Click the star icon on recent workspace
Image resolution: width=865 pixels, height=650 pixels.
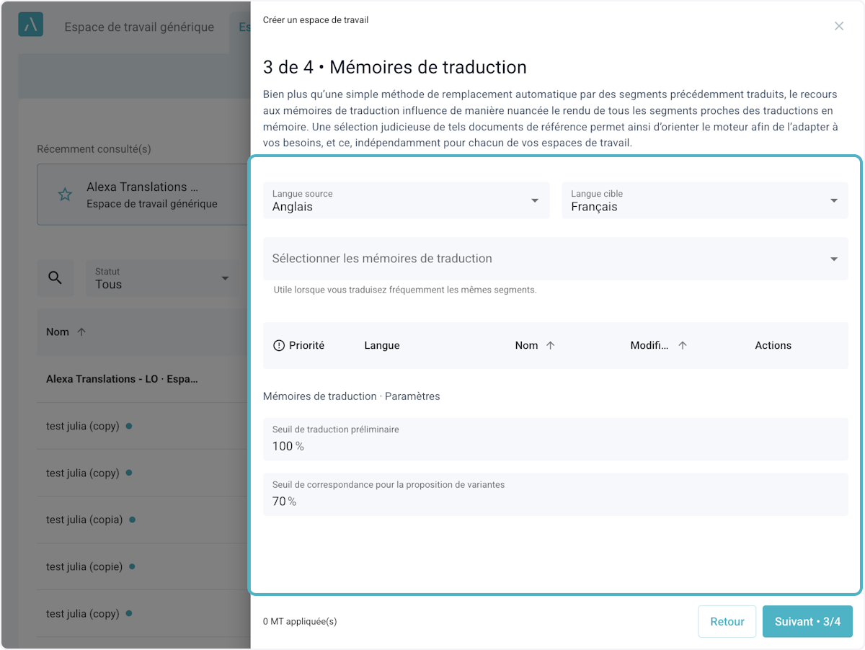[65, 195]
